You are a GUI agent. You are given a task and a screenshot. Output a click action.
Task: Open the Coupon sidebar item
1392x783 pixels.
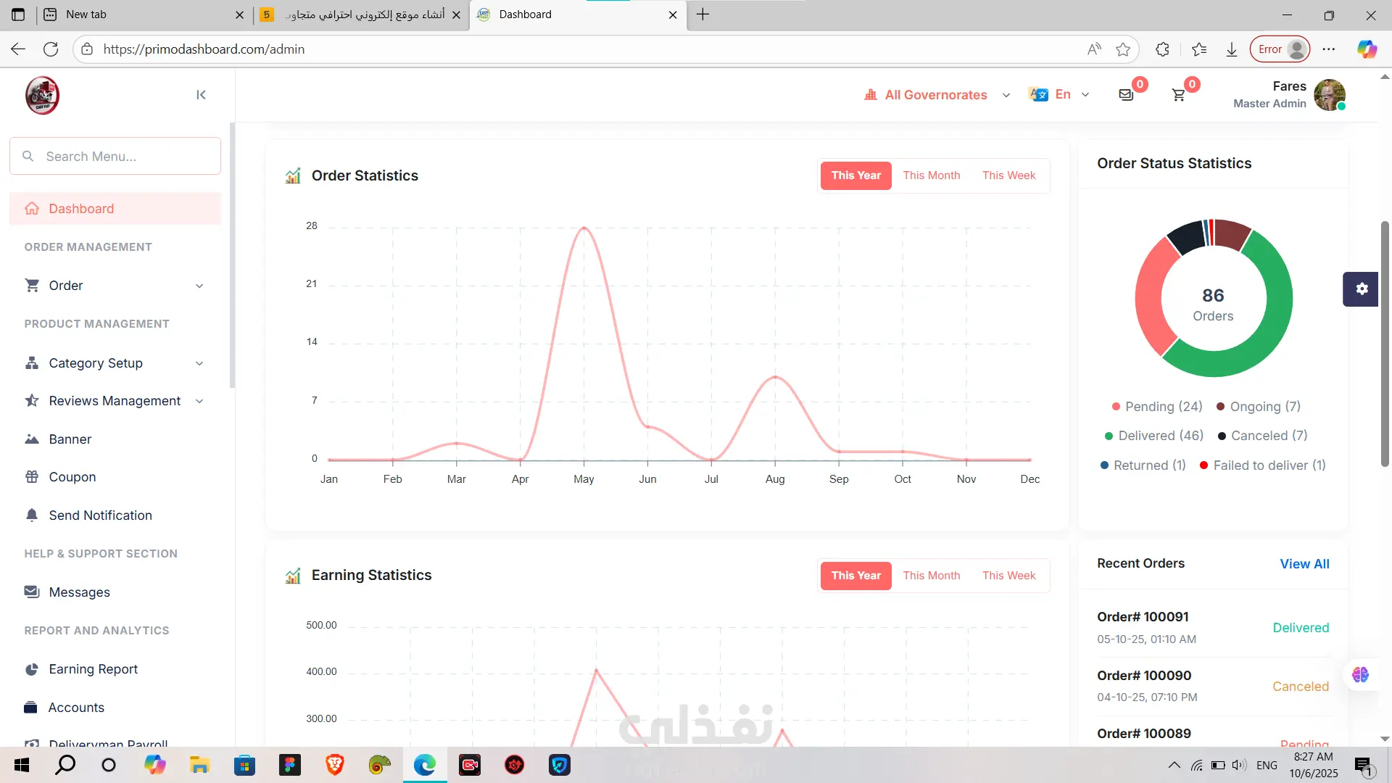[x=72, y=477]
